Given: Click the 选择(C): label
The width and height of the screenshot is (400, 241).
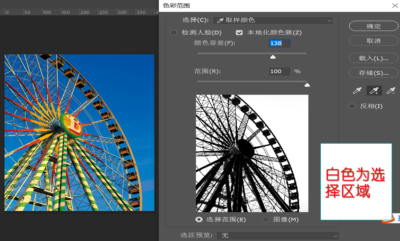Looking at the screenshot, I should click(x=195, y=20).
